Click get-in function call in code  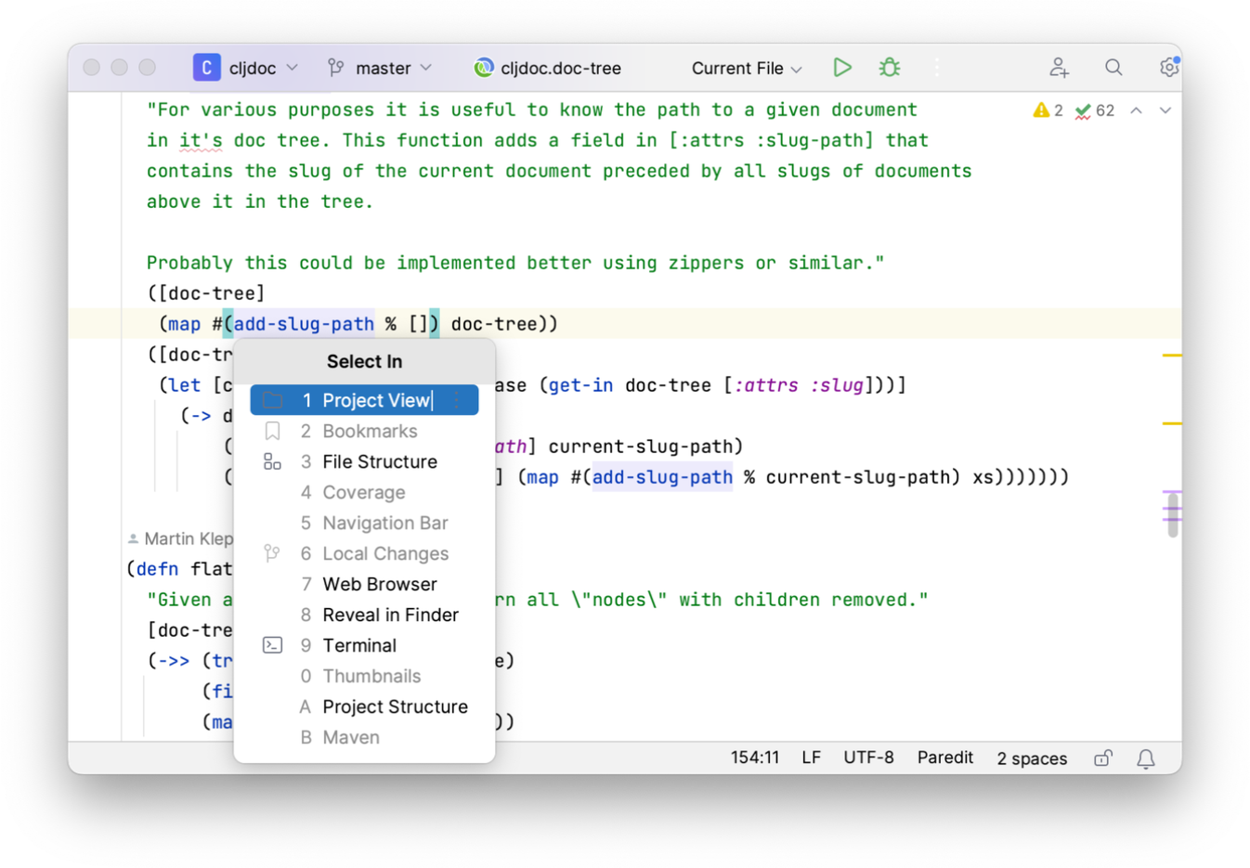(x=580, y=385)
